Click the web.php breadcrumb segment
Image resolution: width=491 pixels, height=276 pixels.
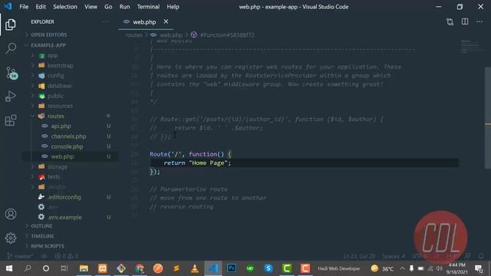170,35
